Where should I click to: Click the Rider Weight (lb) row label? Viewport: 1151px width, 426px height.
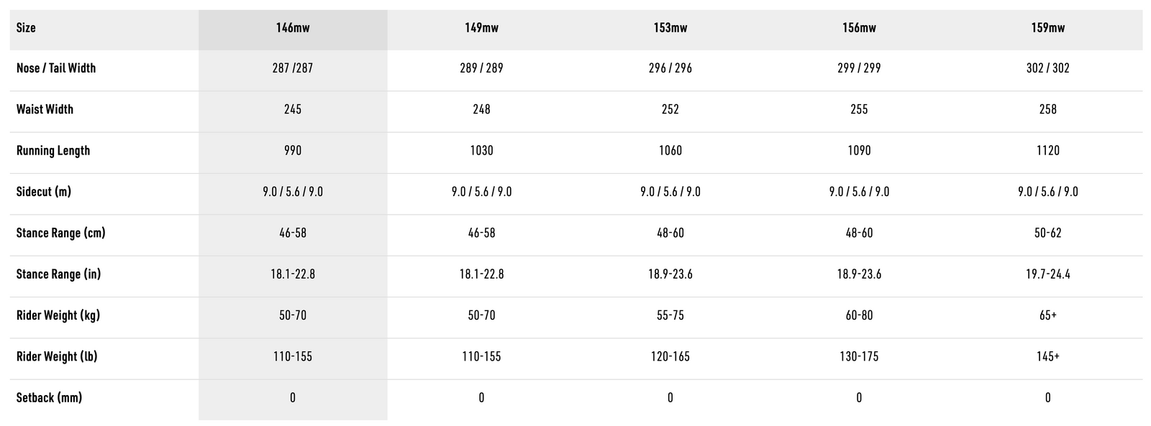[57, 357]
